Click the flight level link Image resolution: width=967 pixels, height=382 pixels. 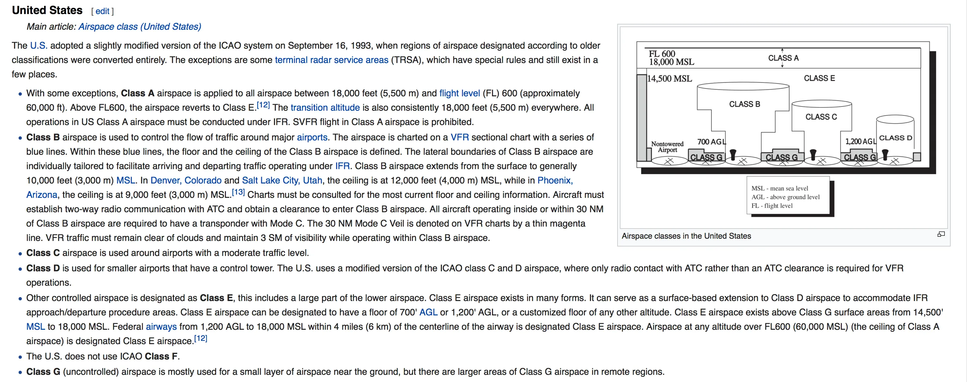point(460,93)
